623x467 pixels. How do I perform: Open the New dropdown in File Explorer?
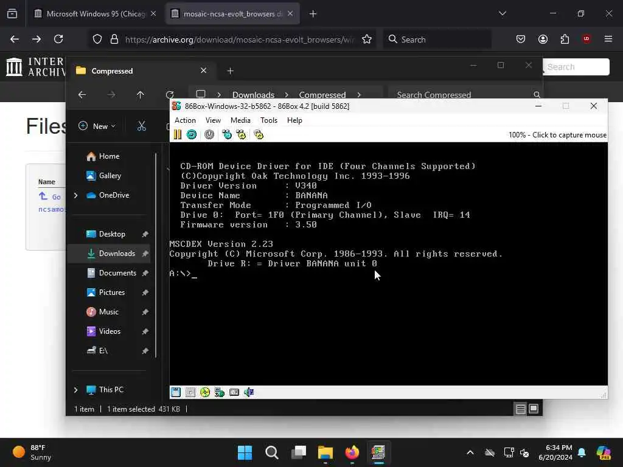pyautogui.click(x=97, y=126)
